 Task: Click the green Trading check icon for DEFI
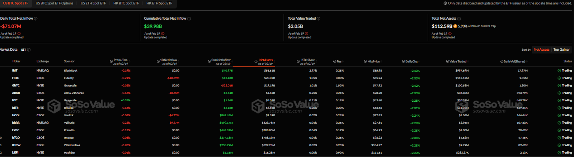[x=559, y=153]
